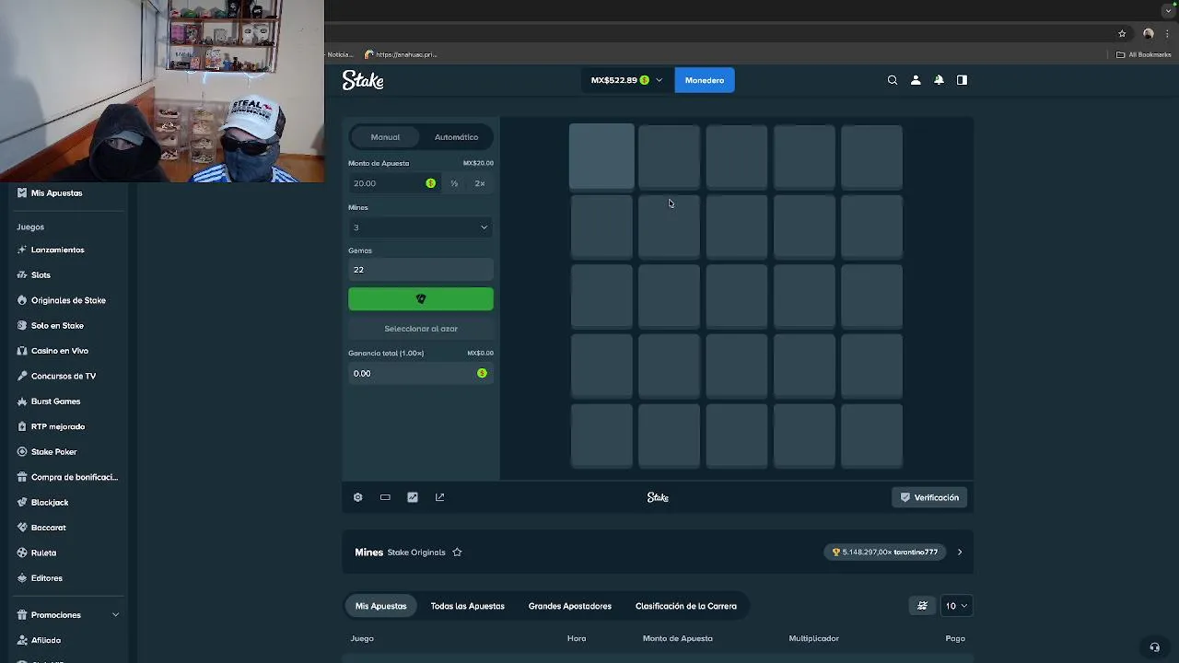This screenshot has height=663, width=1179.
Task: Click the Burst Games icon
Action: click(22, 401)
